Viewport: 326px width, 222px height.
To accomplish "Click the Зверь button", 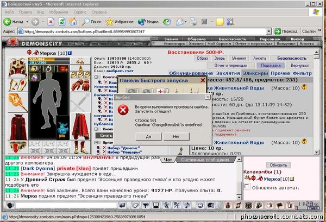I will (x=220, y=59).
